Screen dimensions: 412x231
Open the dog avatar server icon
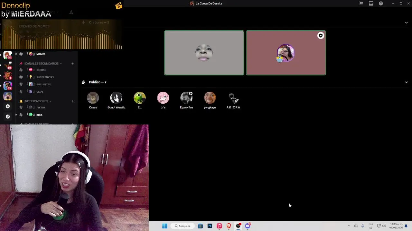(x=8, y=96)
